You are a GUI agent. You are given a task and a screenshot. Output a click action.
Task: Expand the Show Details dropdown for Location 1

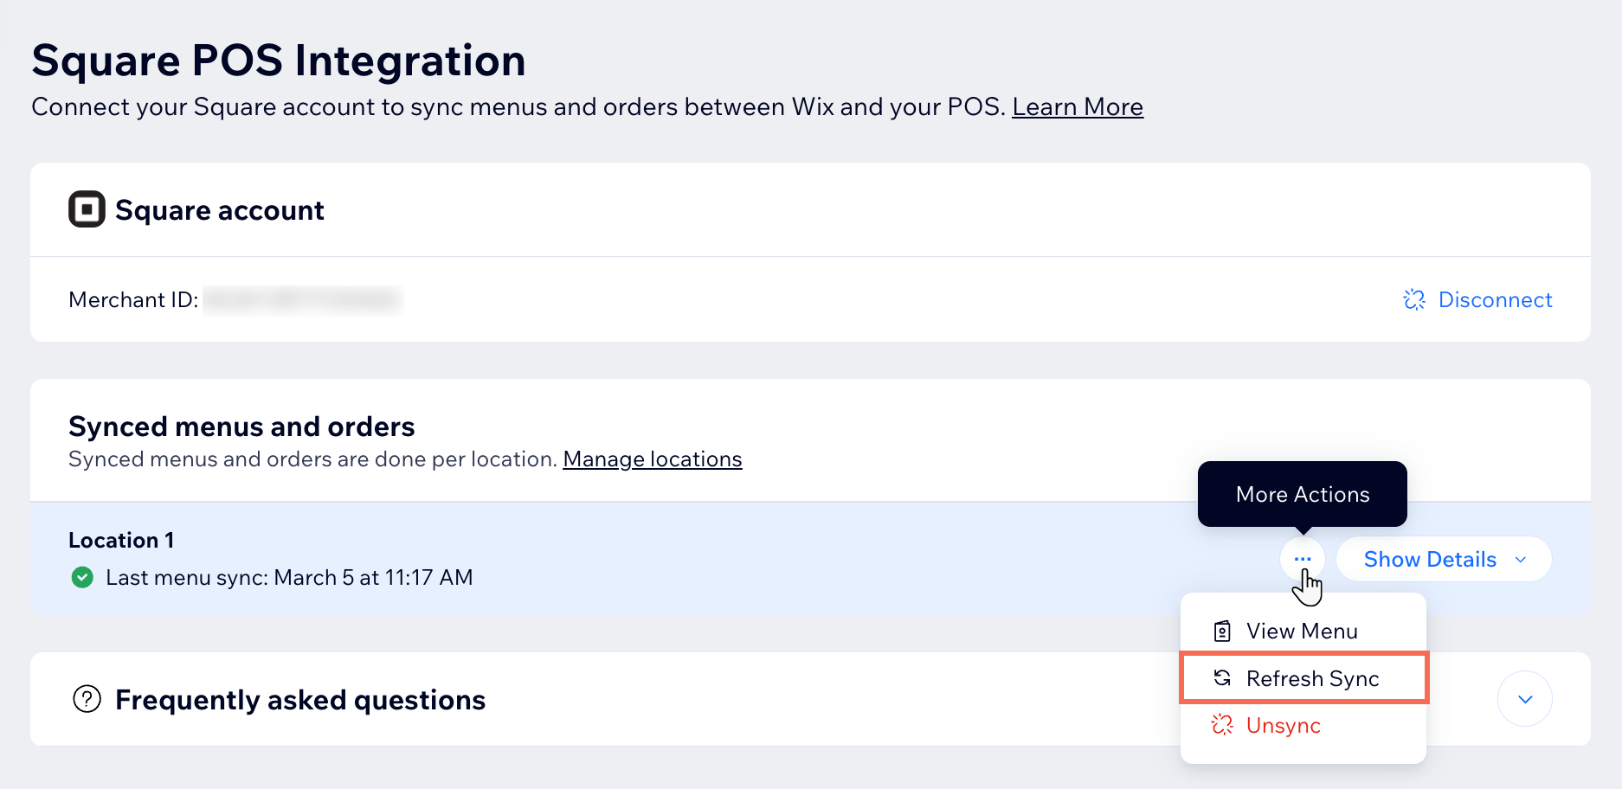pyautogui.click(x=1443, y=559)
